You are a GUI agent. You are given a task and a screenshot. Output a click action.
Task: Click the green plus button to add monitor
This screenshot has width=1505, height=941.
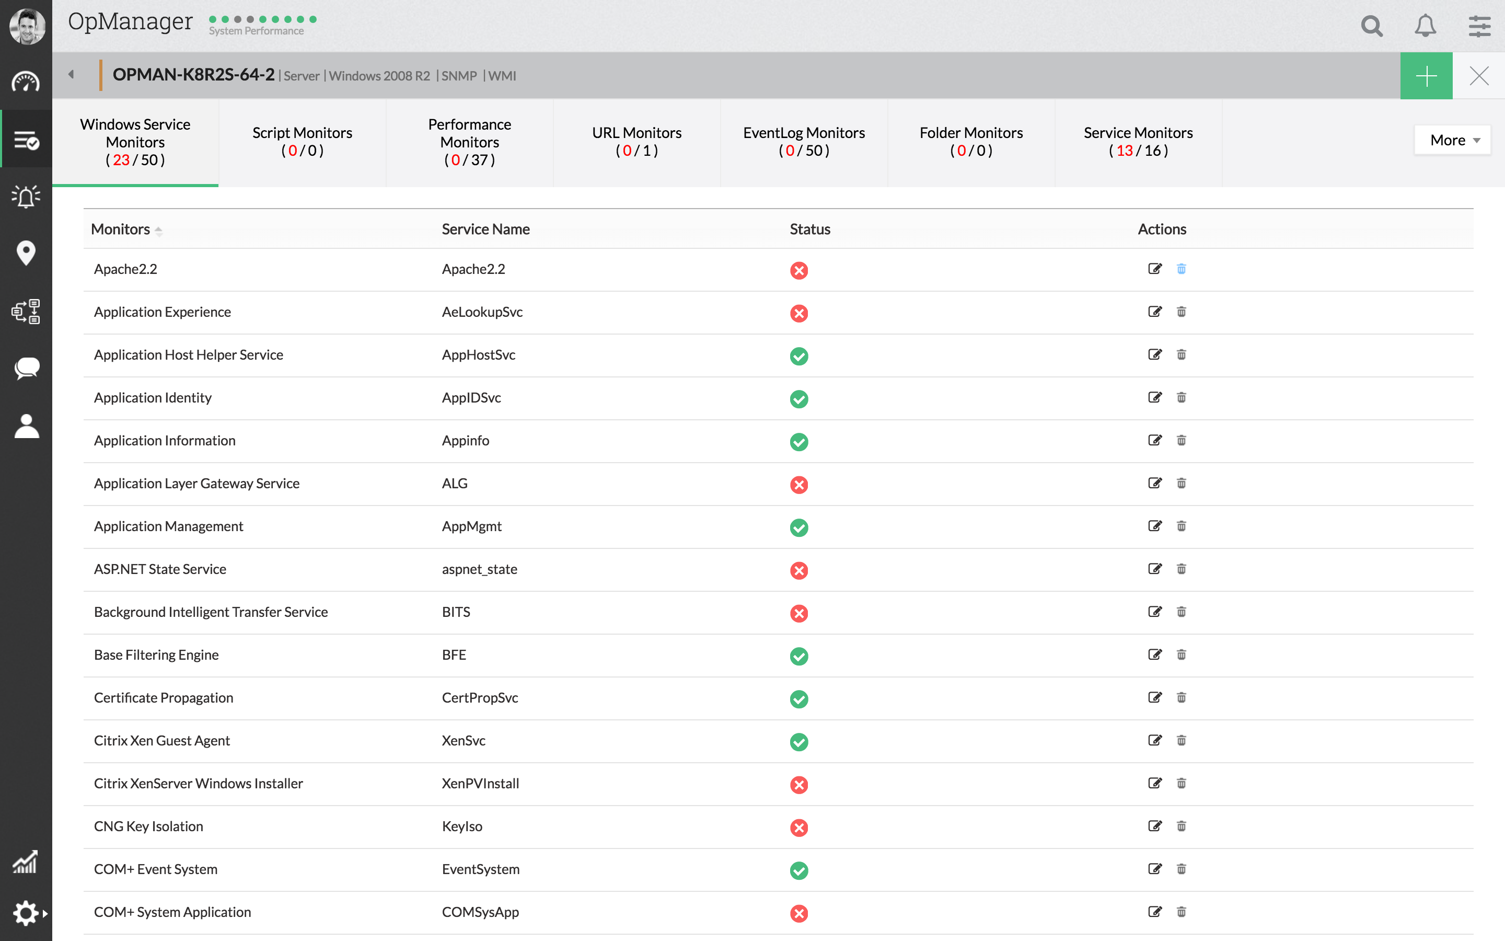(x=1426, y=75)
